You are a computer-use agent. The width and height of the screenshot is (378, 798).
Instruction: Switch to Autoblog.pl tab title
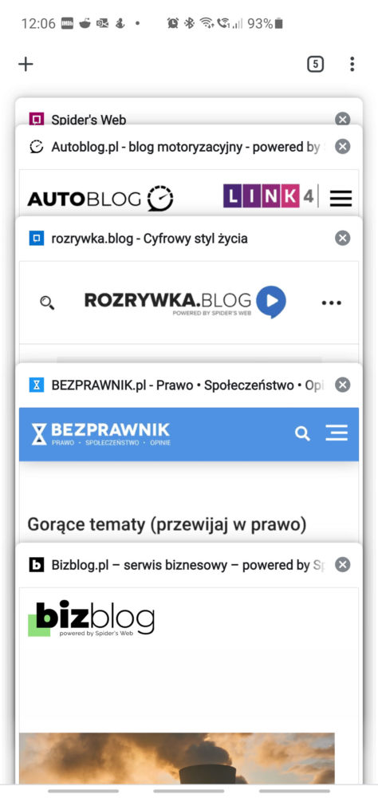click(185, 147)
